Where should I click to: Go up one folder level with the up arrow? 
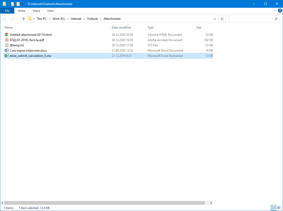click(24, 19)
